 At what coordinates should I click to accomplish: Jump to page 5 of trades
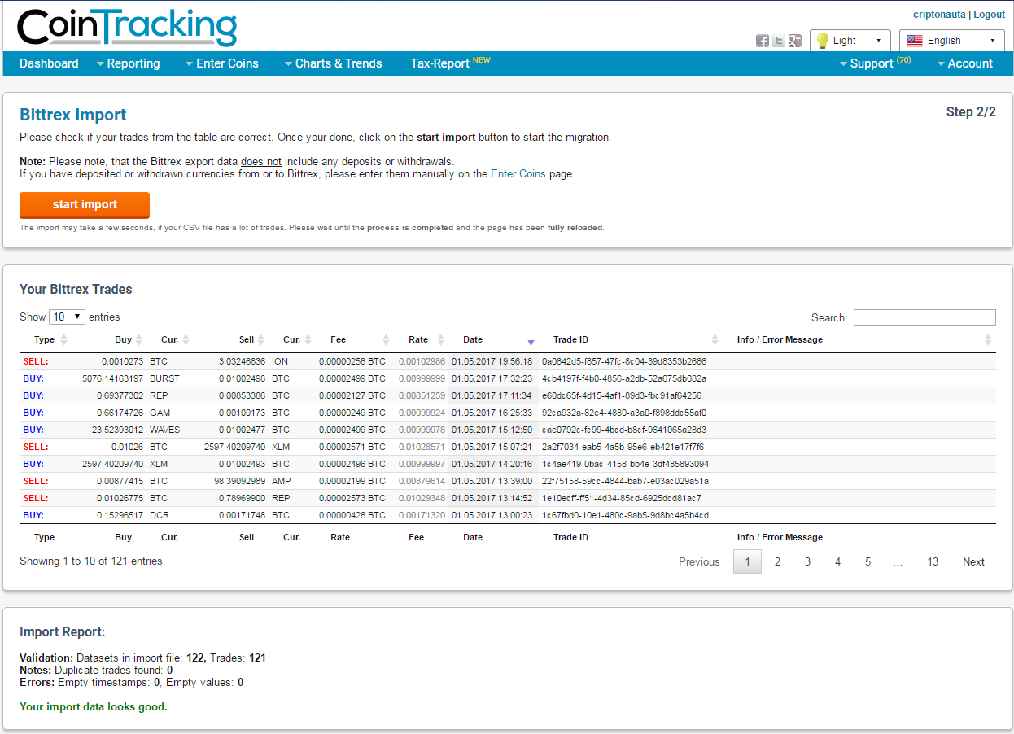click(x=868, y=561)
